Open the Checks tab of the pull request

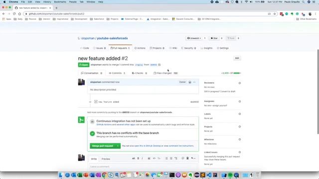pos(140,73)
